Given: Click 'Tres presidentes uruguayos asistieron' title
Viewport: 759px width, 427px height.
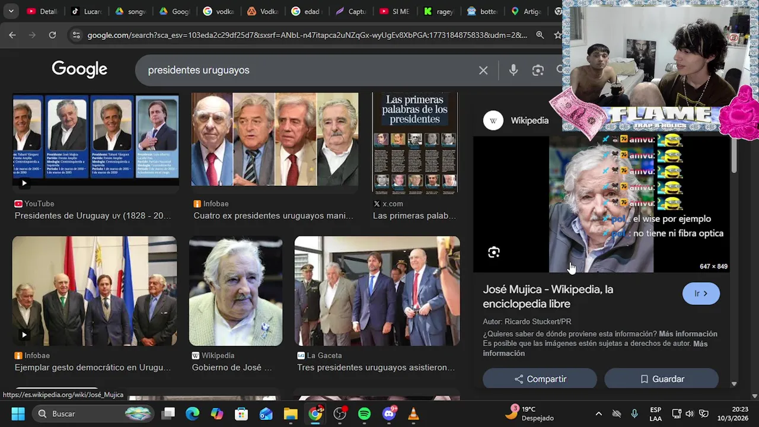Looking at the screenshot, I should pos(376,368).
